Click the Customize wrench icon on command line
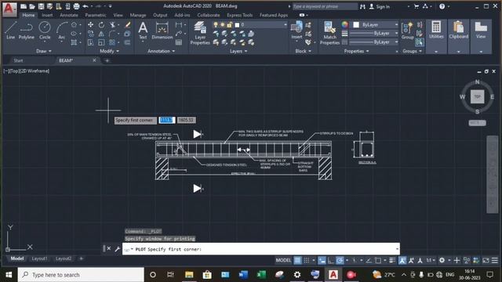The image size is (502, 282). [x=117, y=249]
